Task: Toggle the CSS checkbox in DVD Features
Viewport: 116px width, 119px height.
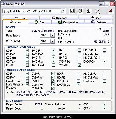Action: (104, 104)
